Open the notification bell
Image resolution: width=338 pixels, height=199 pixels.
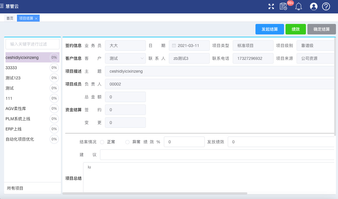coord(299,6)
